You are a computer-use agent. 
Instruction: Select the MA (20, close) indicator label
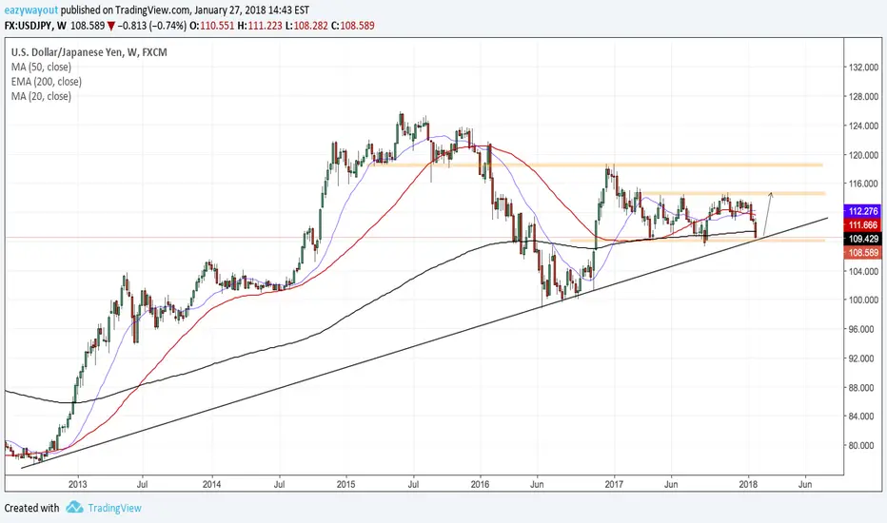(41, 96)
